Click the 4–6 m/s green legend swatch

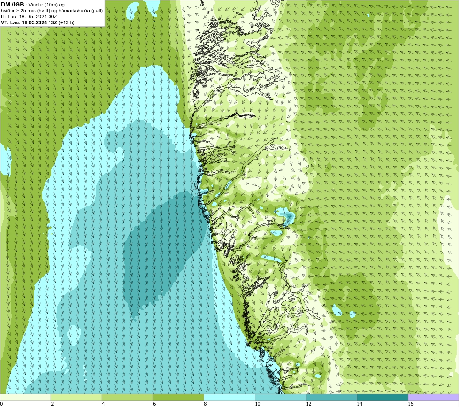tap(127, 397)
